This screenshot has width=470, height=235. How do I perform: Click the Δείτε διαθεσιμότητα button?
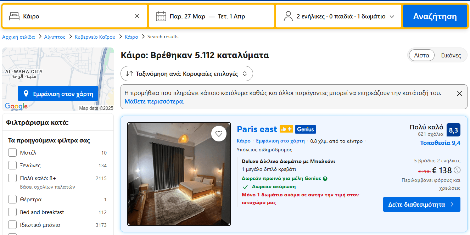pyautogui.click(x=421, y=205)
